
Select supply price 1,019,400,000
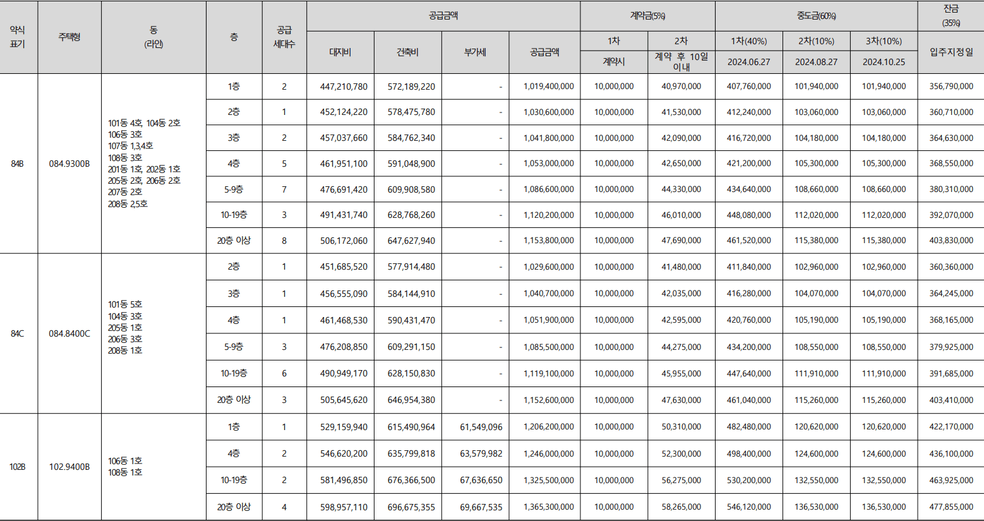click(x=548, y=87)
